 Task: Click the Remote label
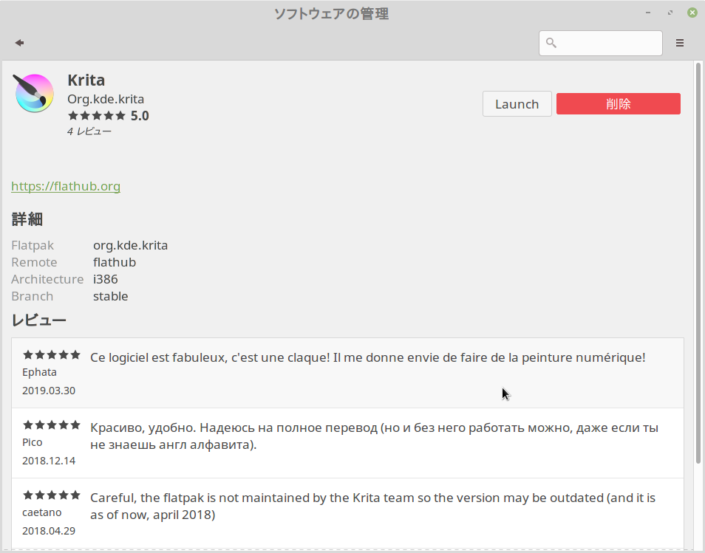click(x=34, y=262)
